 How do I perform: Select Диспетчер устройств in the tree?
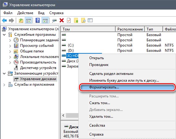38,68
